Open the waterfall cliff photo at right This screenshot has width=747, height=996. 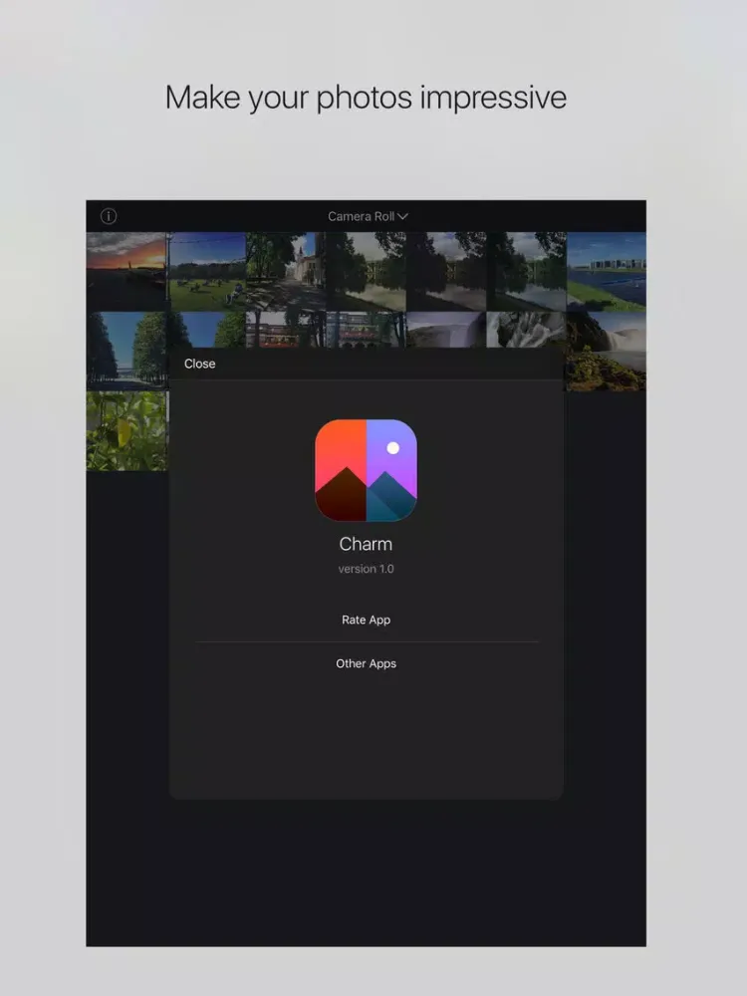(606, 352)
